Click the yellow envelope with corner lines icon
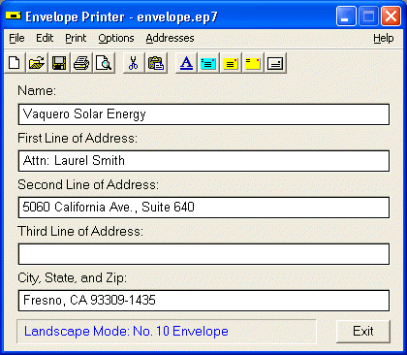Screen dimensions: 407x355 253,63
